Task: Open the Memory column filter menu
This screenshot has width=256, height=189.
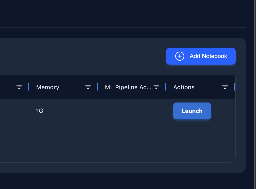Action: click(x=88, y=87)
